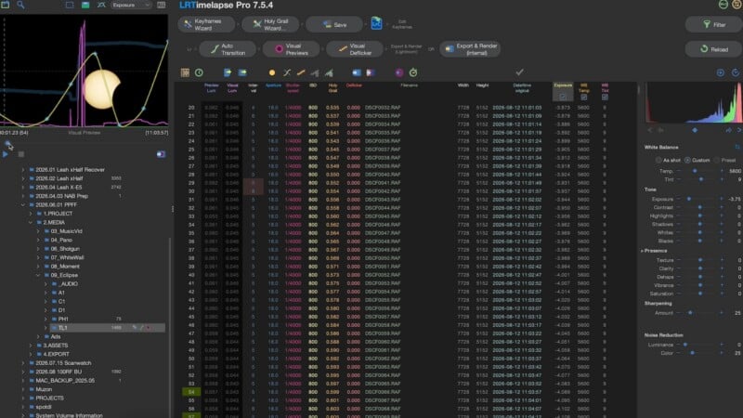743x418 pixels.
Task: Click the magnifier search icon
Action: pos(20,5)
